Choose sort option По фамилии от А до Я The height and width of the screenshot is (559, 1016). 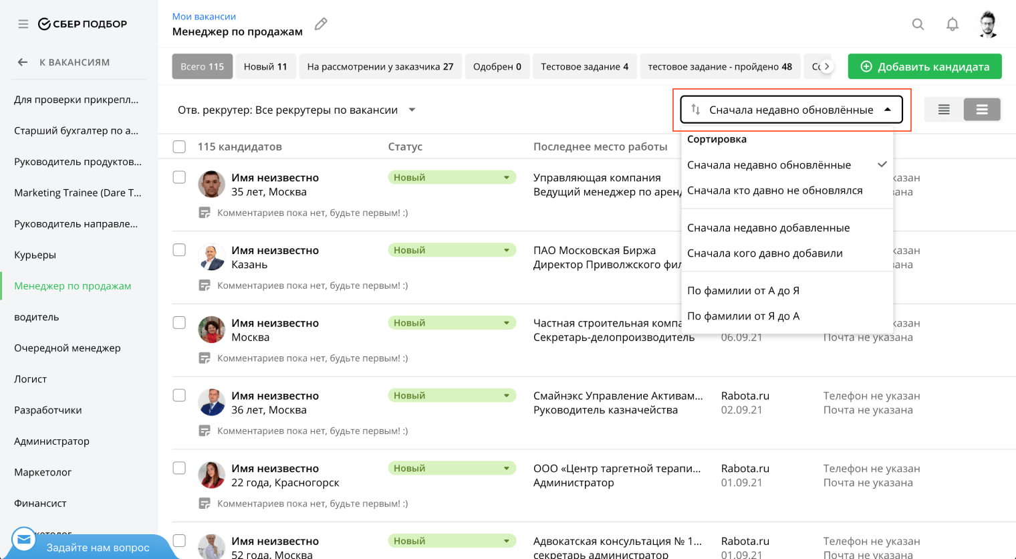click(x=743, y=291)
